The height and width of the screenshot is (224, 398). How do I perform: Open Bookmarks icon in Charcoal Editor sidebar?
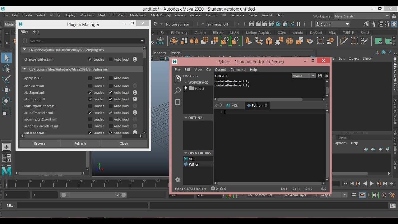click(178, 102)
